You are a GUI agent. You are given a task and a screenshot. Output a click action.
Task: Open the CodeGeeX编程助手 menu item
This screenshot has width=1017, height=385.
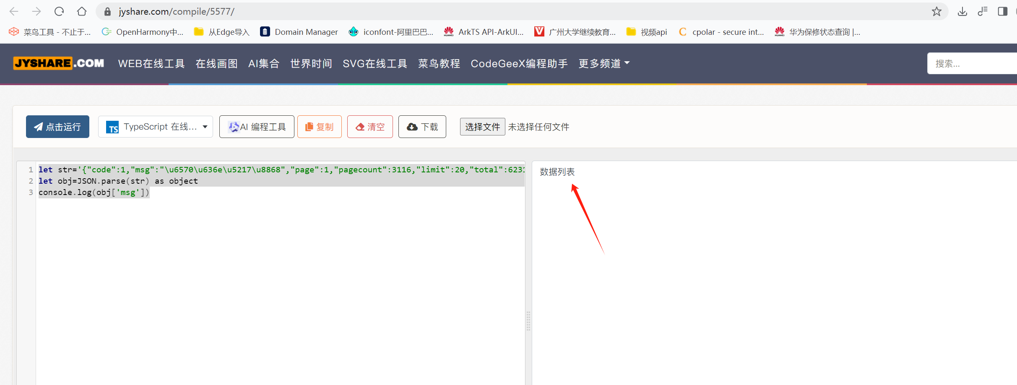pos(519,63)
